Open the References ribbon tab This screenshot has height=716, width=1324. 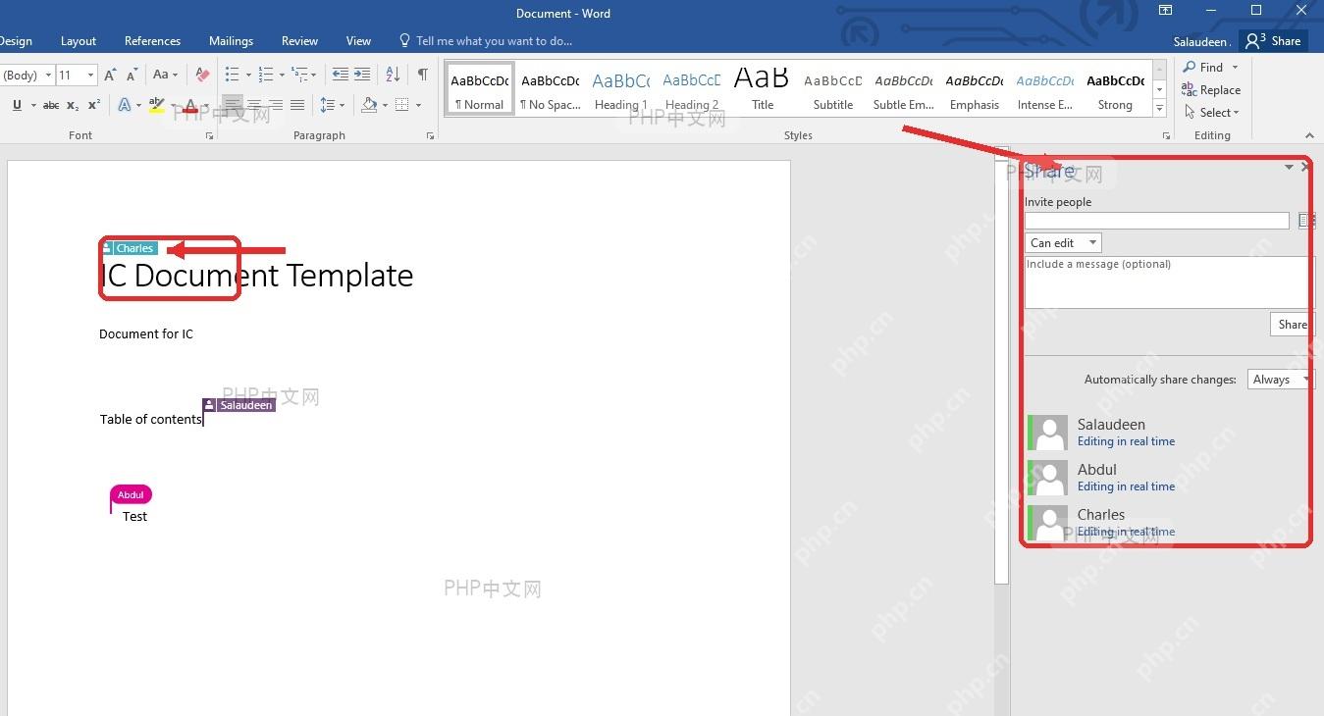[x=152, y=41]
